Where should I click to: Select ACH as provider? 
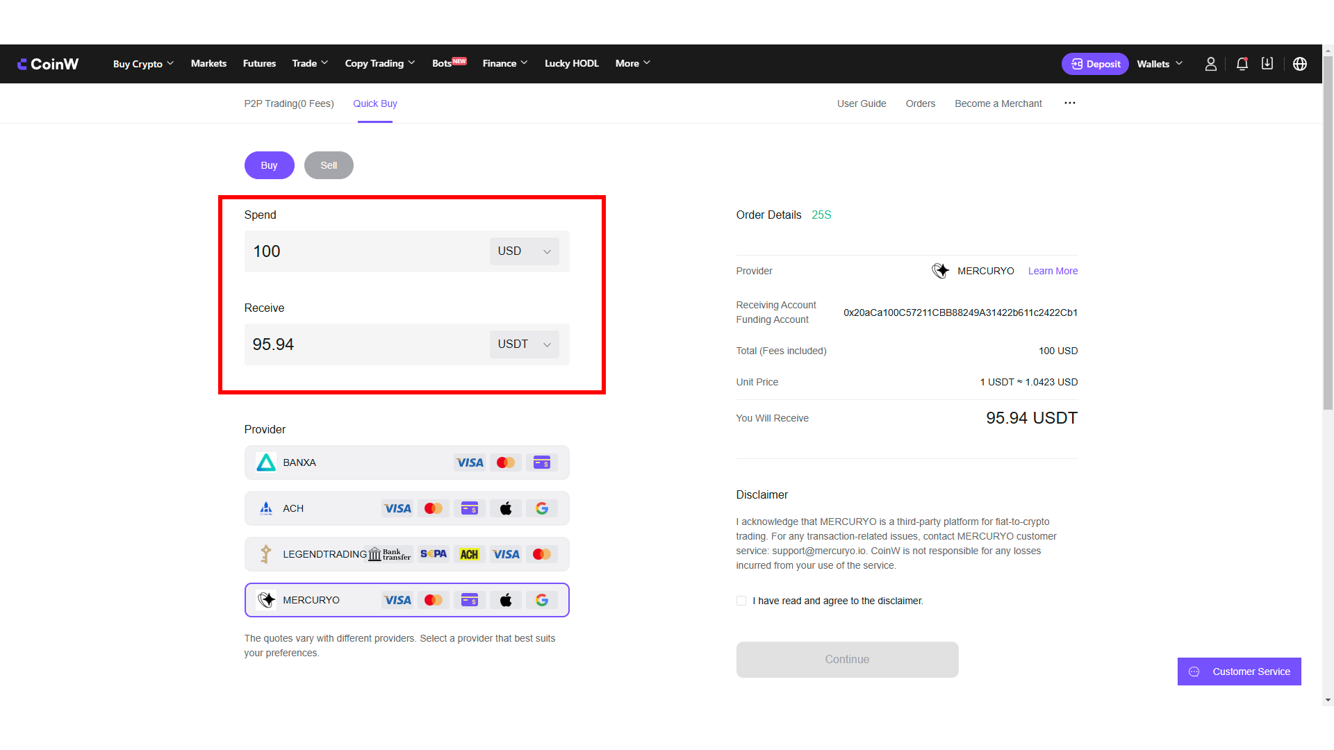pos(407,508)
